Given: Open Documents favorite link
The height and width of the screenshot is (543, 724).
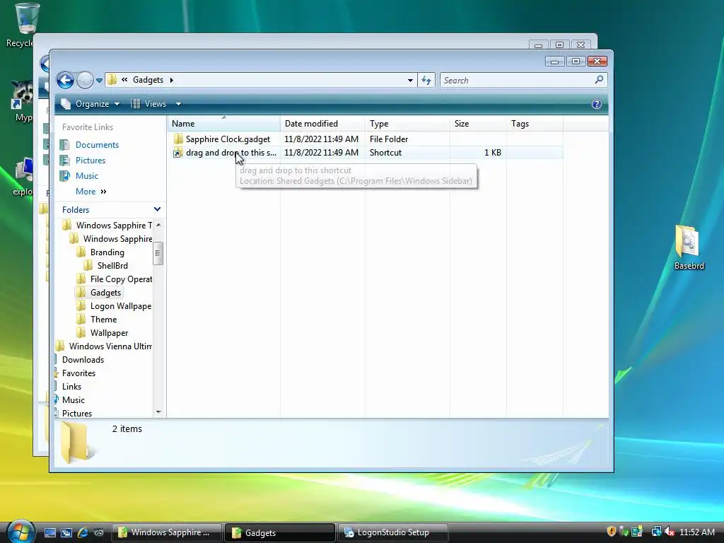Looking at the screenshot, I should [x=97, y=144].
